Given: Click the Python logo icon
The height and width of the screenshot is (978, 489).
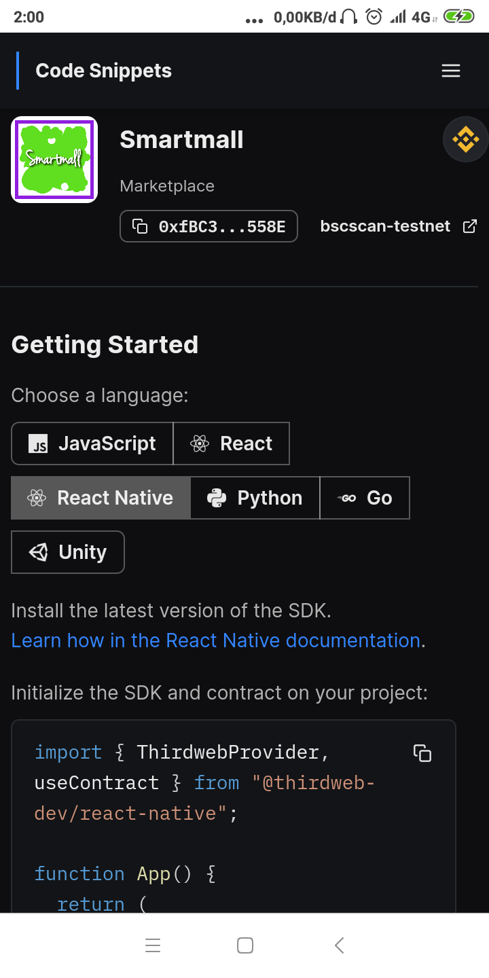Looking at the screenshot, I should click(x=217, y=498).
